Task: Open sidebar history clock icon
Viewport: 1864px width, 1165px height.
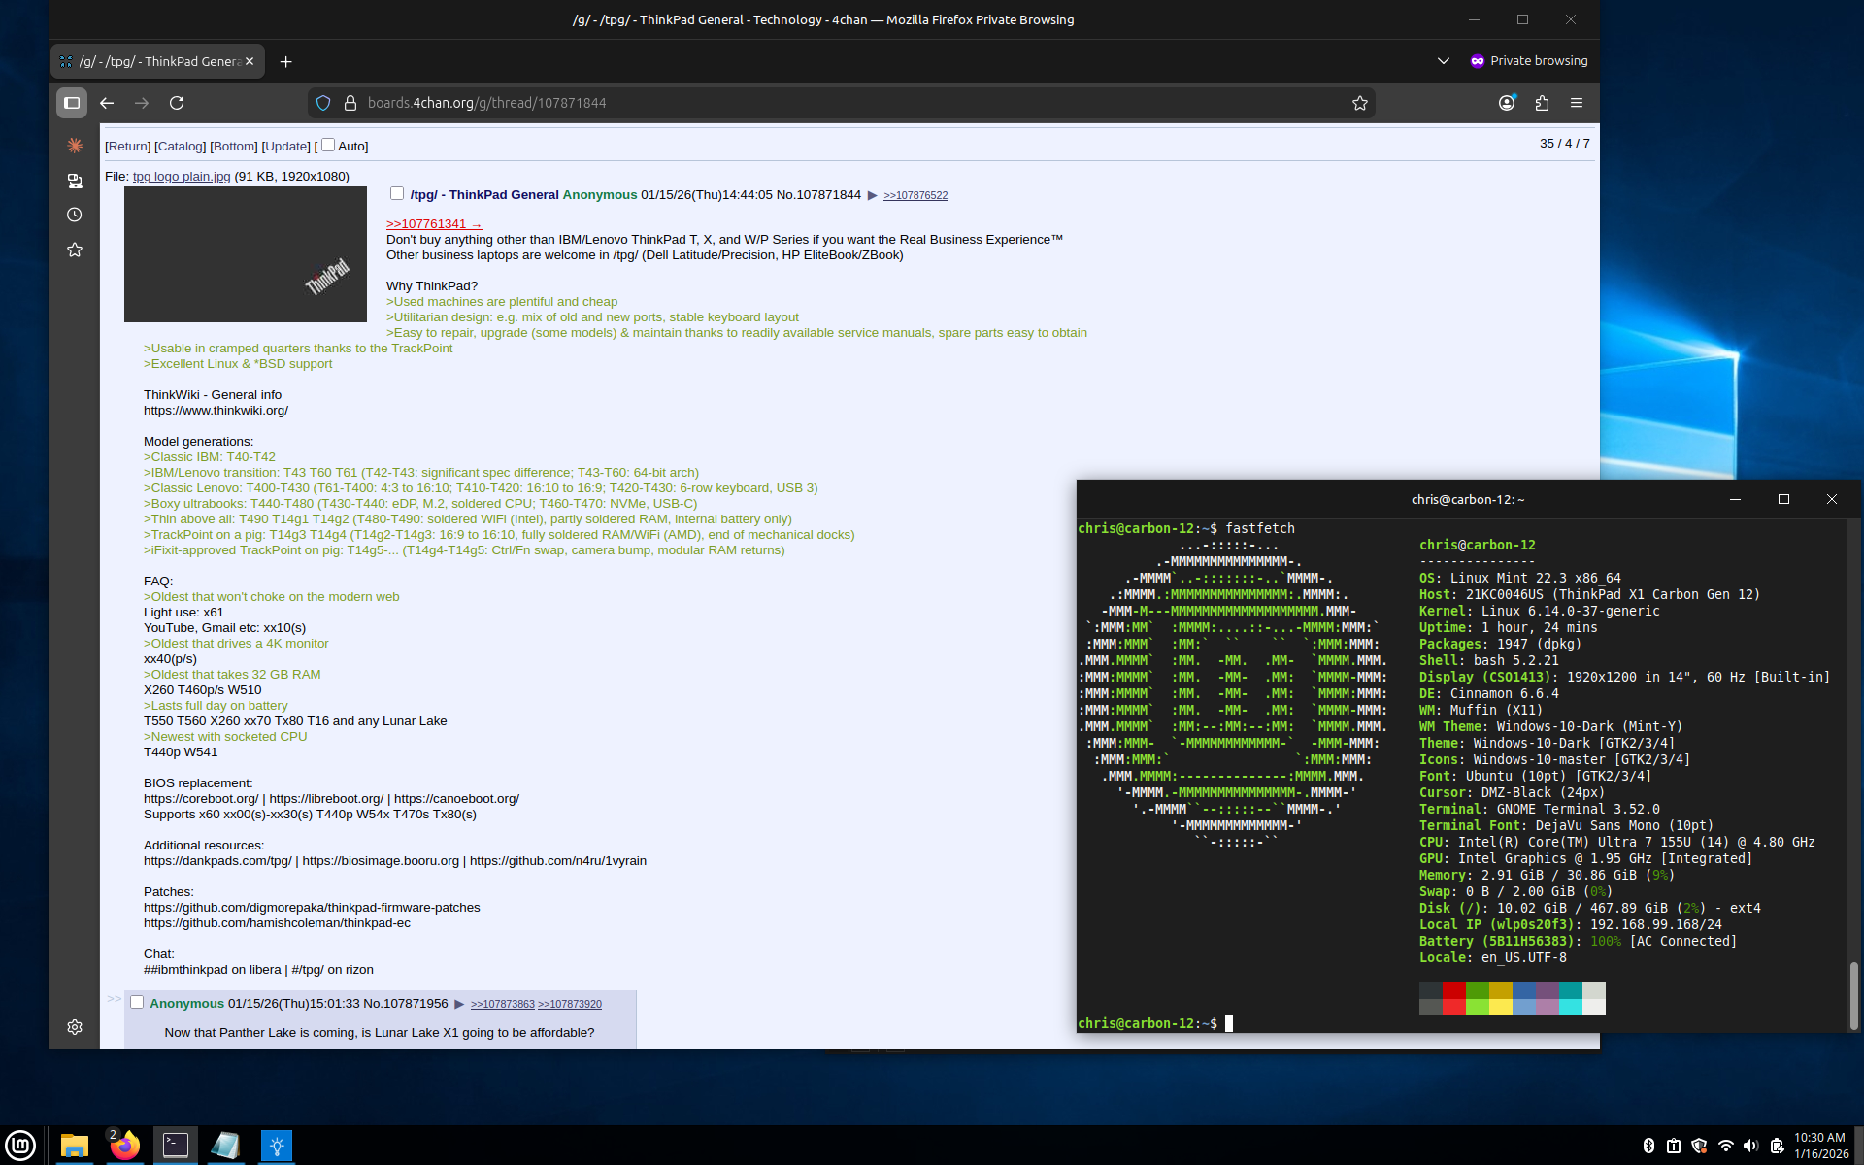Action: pyautogui.click(x=75, y=216)
